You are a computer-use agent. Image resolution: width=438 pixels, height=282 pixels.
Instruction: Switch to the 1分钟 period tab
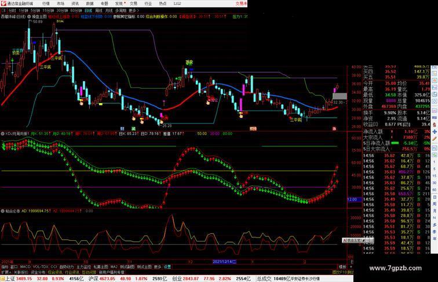23,10
